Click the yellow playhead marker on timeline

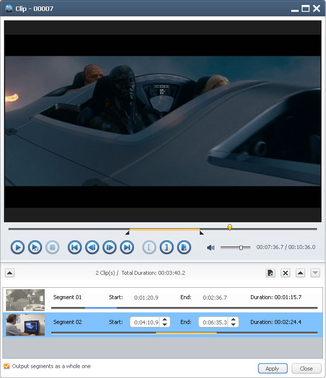pyautogui.click(x=230, y=227)
